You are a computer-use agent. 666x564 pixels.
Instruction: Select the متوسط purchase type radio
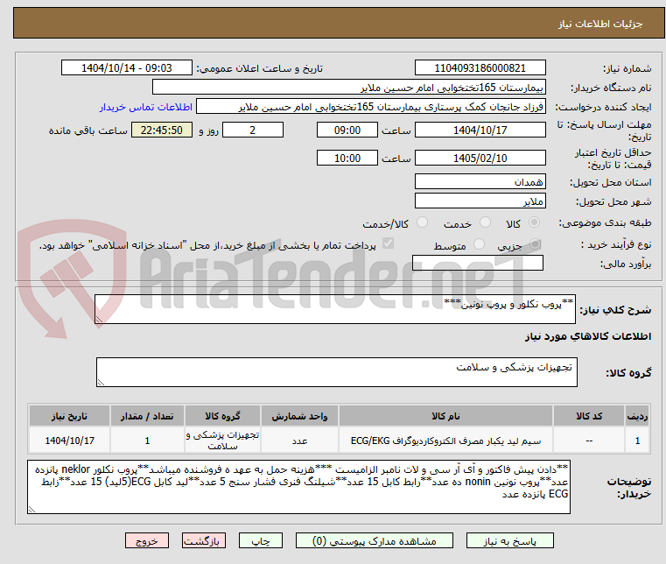[x=479, y=244]
